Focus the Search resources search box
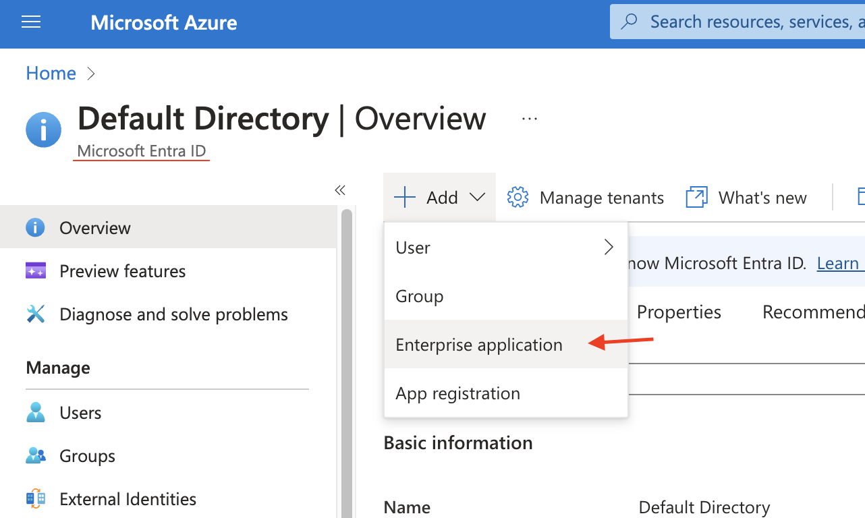 click(x=737, y=22)
